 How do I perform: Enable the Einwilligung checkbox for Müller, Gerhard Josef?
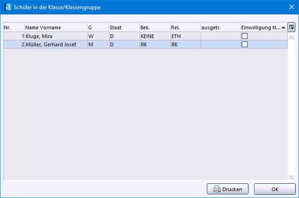[244, 44]
